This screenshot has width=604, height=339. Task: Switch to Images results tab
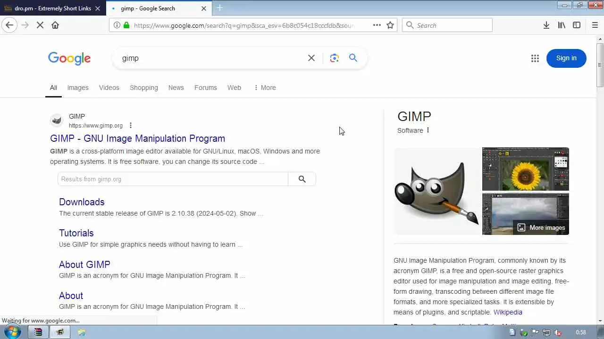(78, 88)
